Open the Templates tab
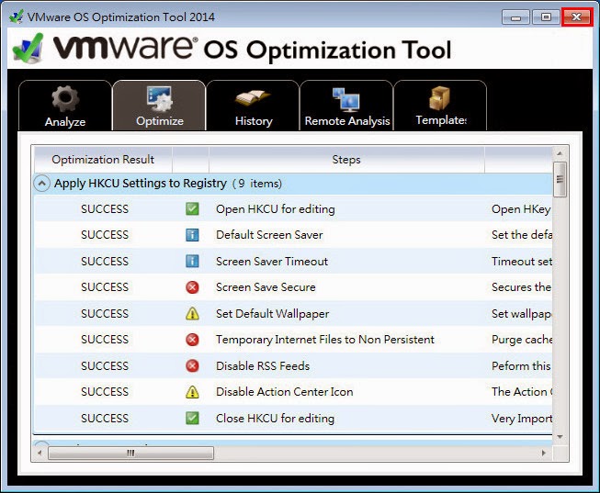 pos(440,106)
